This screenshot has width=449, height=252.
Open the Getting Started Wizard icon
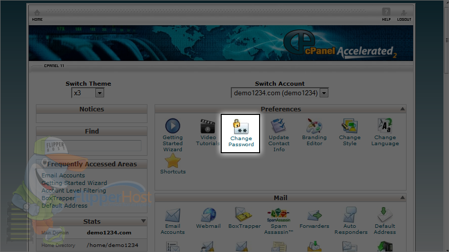(x=173, y=126)
